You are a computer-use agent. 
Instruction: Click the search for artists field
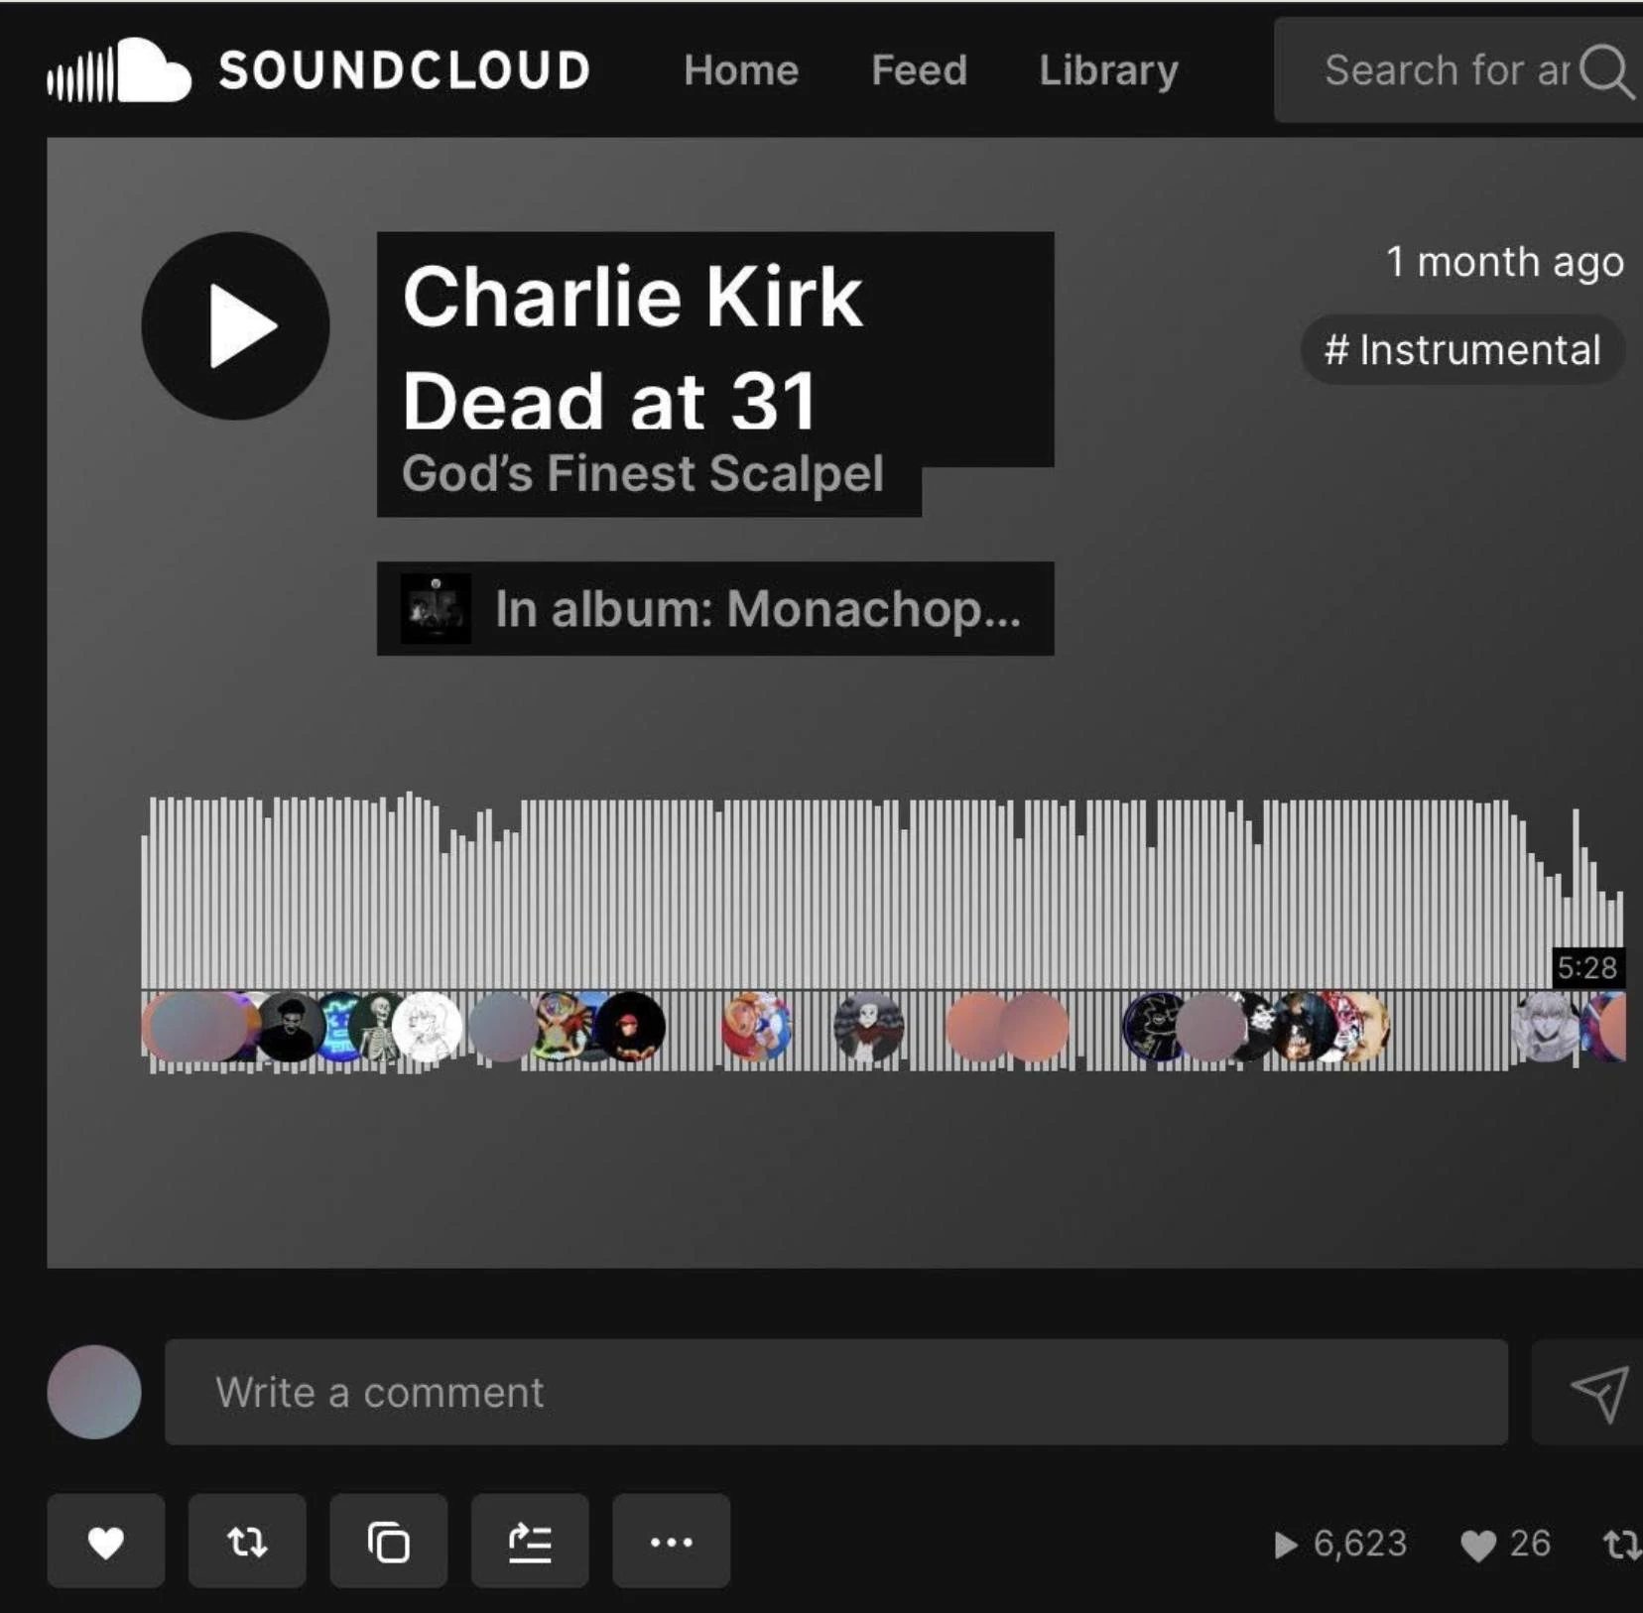1449,70
